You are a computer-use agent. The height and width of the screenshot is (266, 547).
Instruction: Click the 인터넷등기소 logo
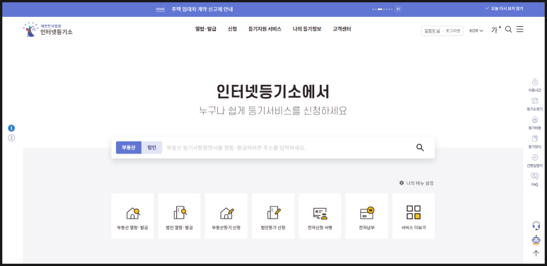48,30
